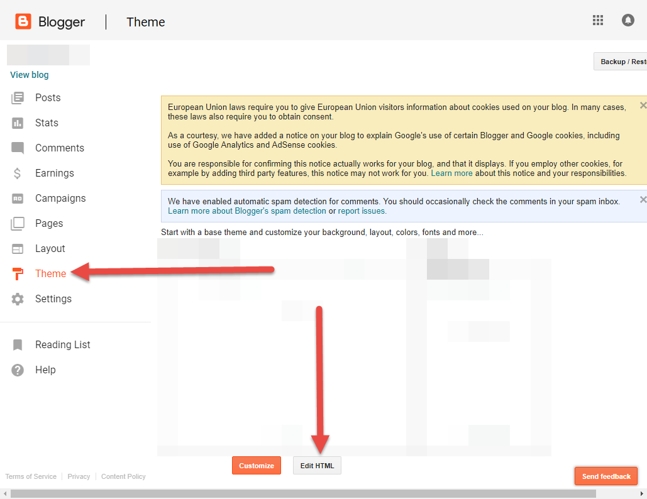
Task: Open the Posts section
Action: pyautogui.click(x=48, y=98)
